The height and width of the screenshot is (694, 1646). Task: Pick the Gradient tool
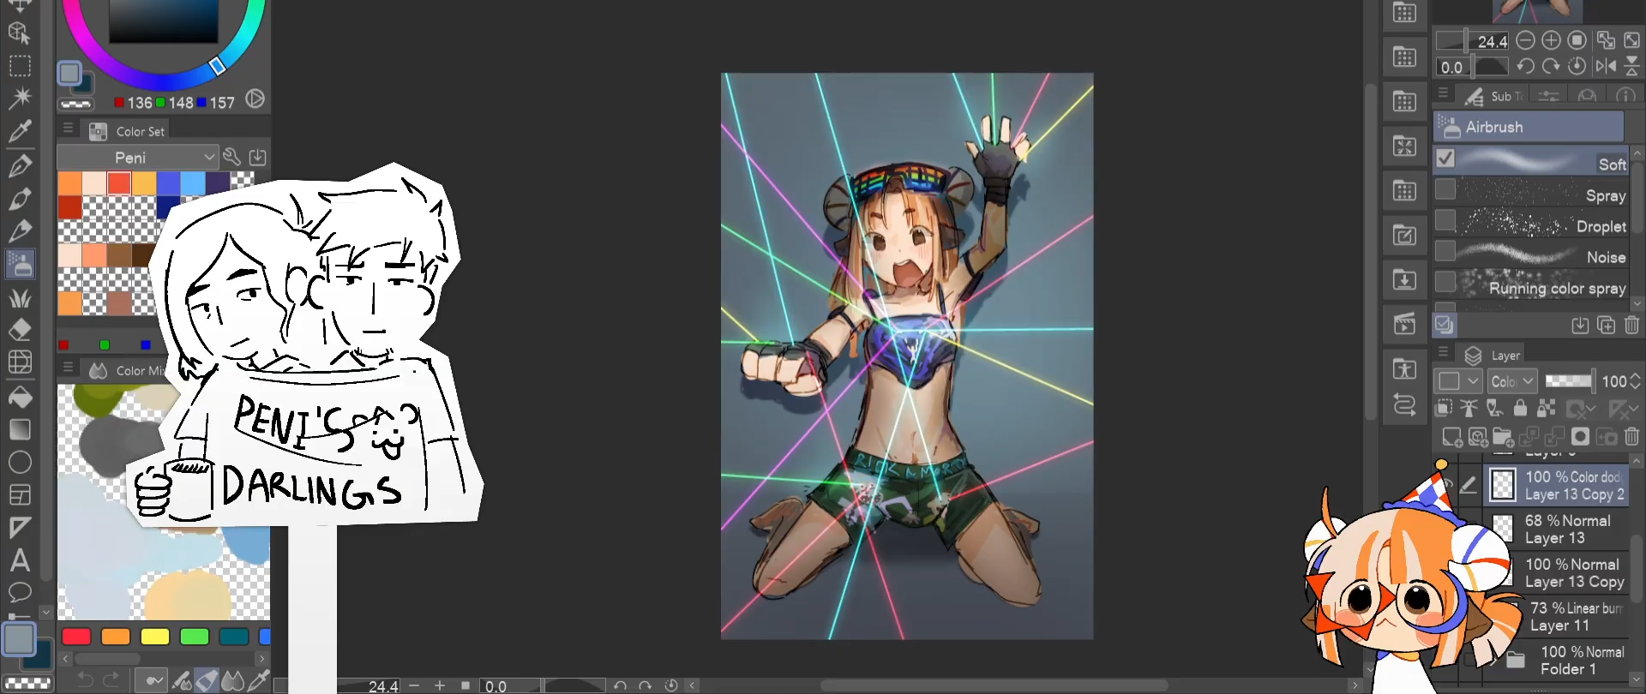click(x=20, y=429)
